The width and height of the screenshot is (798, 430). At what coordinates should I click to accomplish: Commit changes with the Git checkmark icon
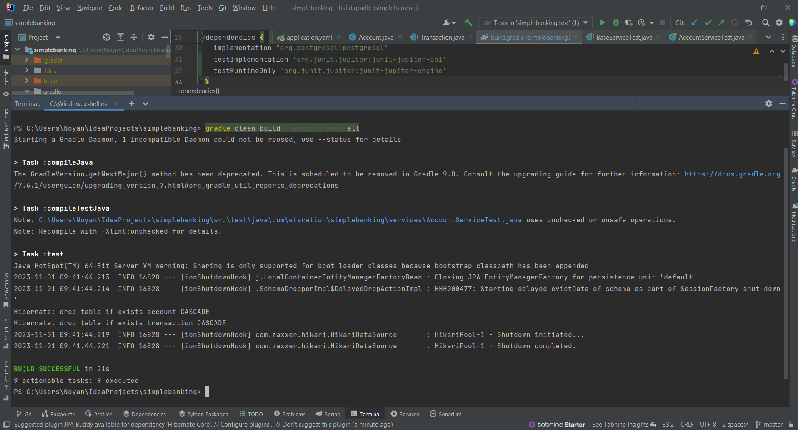coord(708,23)
